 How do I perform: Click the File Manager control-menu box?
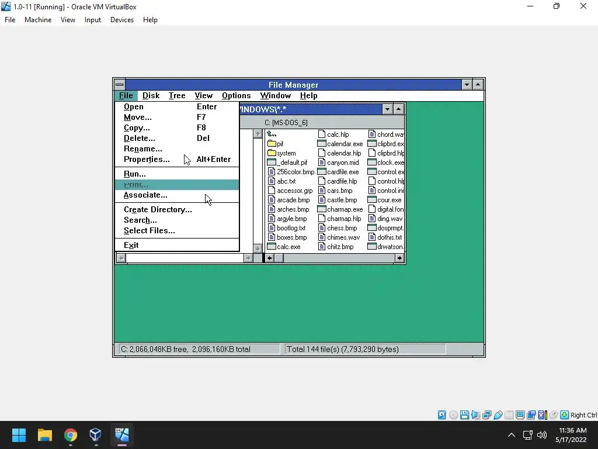click(x=120, y=84)
